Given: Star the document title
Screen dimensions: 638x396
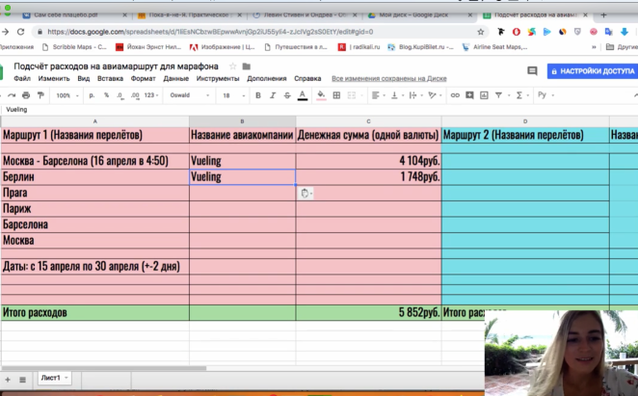Looking at the screenshot, I should (232, 66).
